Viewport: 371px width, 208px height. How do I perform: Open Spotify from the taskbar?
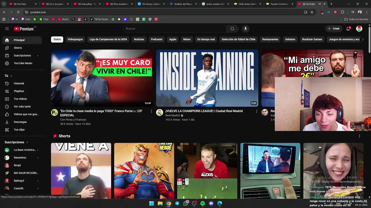tap(203, 203)
